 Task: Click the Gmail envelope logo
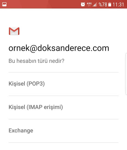click(x=14, y=31)
